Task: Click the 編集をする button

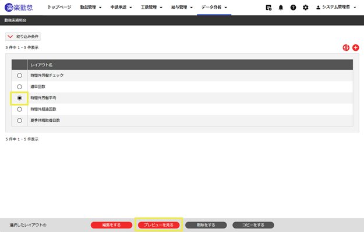Action: (x=111, y=225)
